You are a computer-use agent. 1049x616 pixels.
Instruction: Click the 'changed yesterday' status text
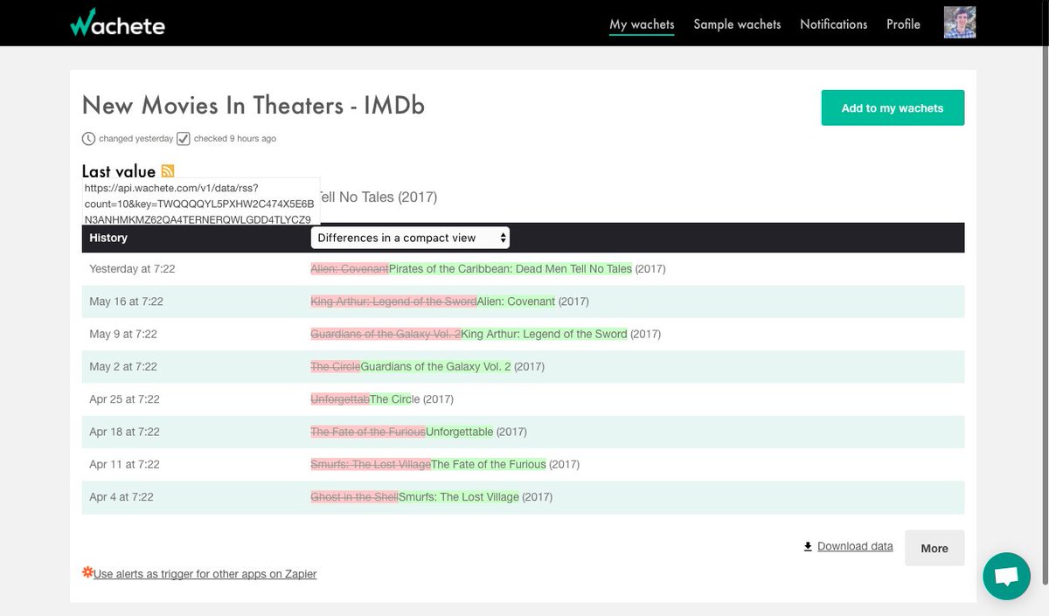coord(136,139)
